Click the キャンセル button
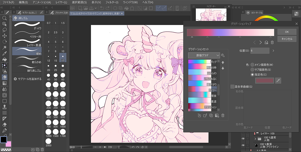 point(287,39)
